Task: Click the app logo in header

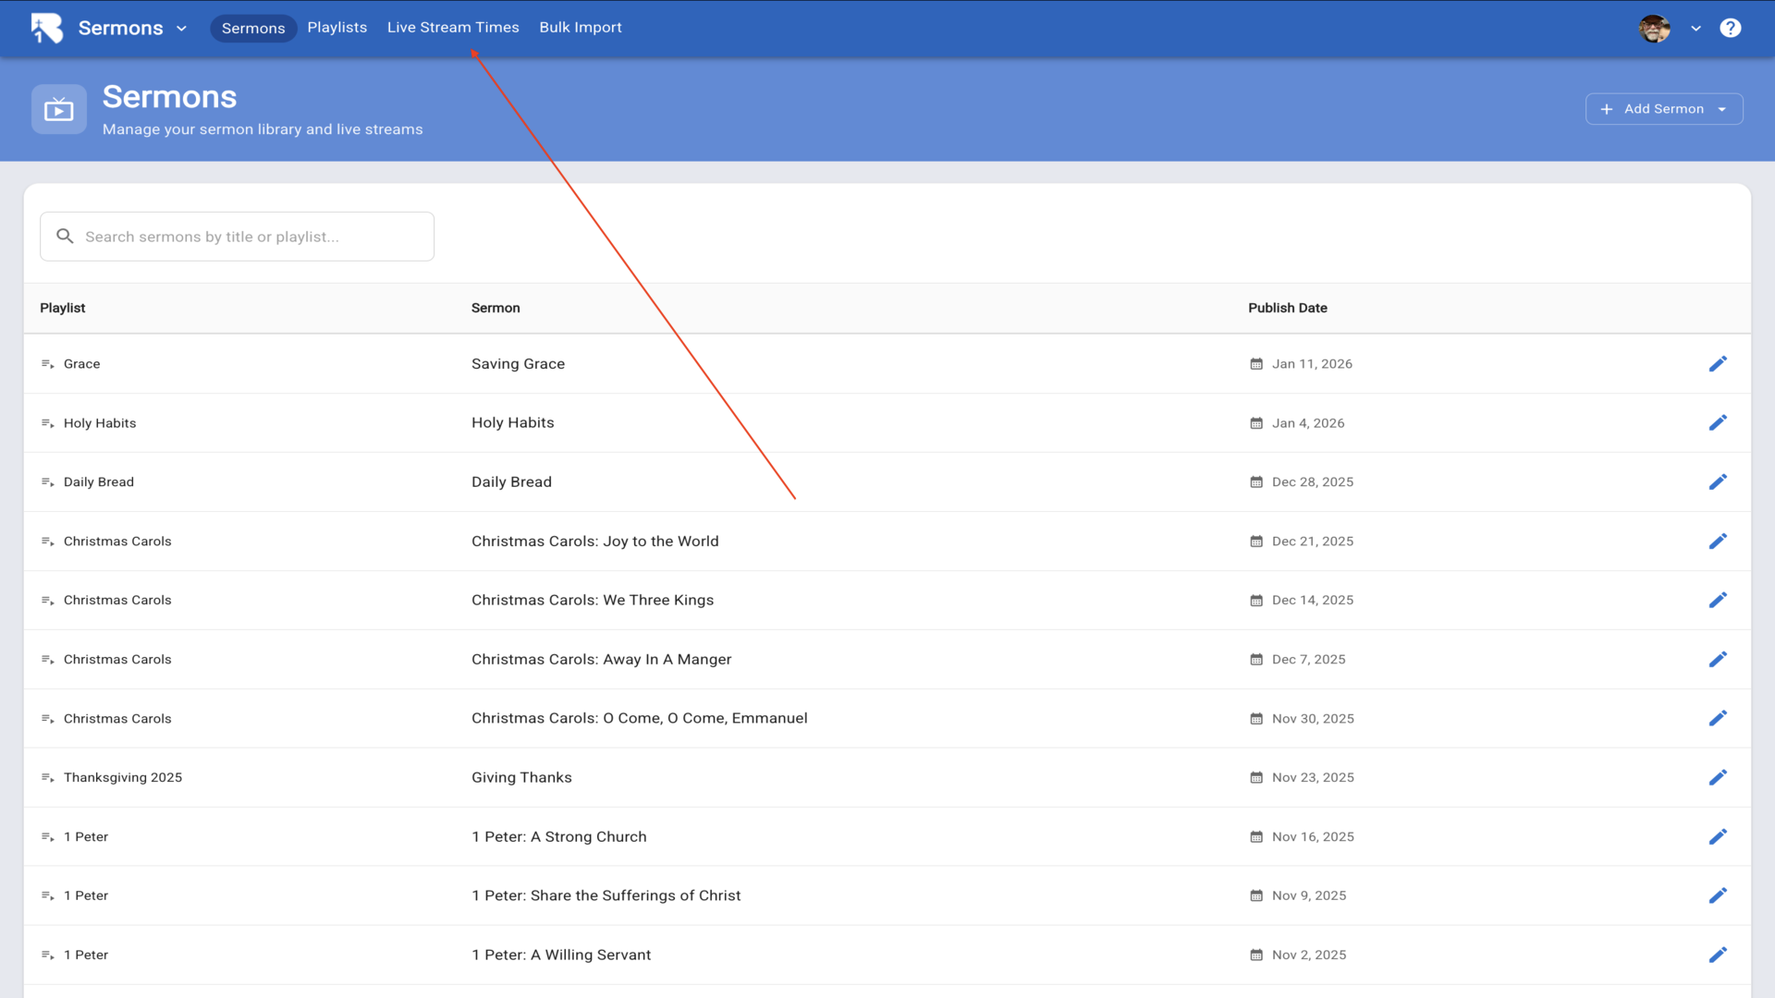Action: click(x=47, y=28)
